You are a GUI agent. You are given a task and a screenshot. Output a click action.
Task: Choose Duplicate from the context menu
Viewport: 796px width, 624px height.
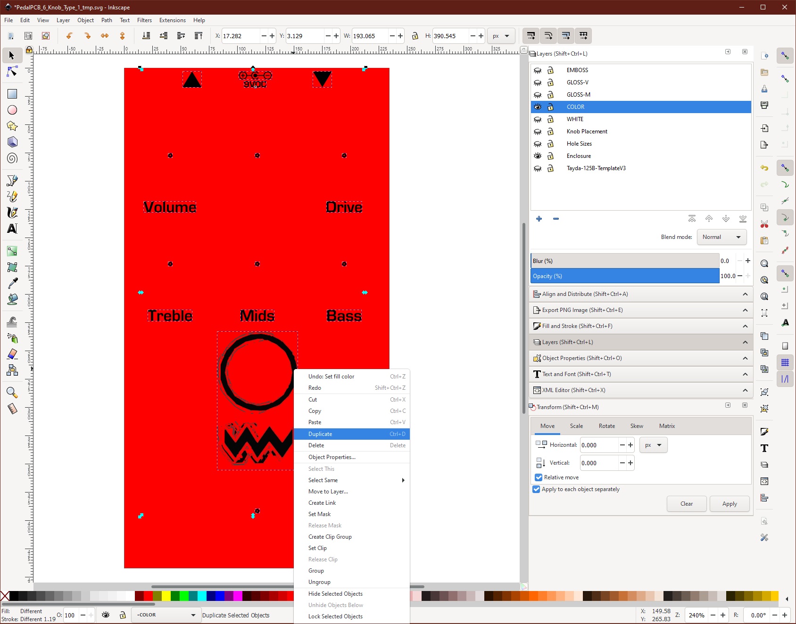352,434
